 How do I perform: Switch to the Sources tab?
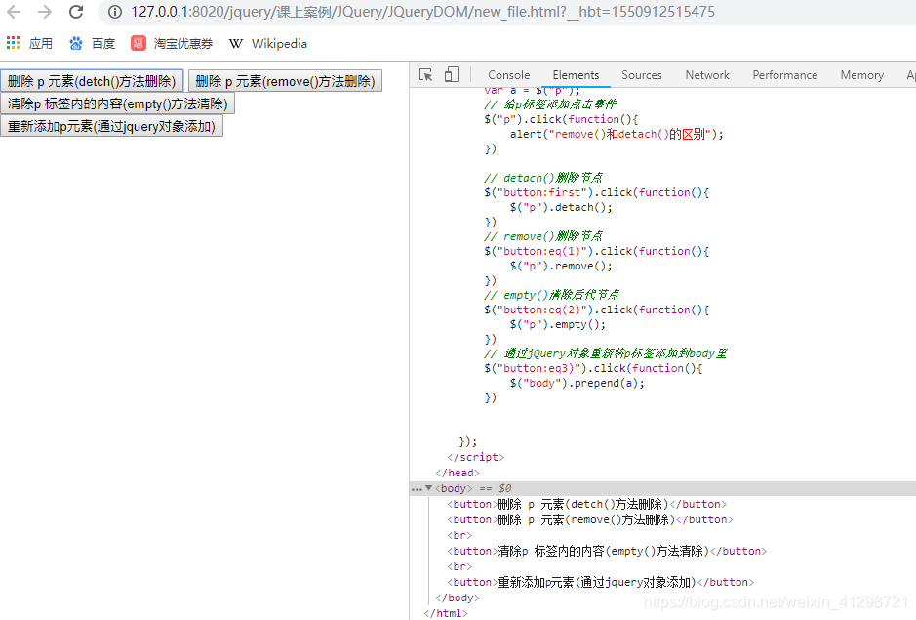[642, 75]
